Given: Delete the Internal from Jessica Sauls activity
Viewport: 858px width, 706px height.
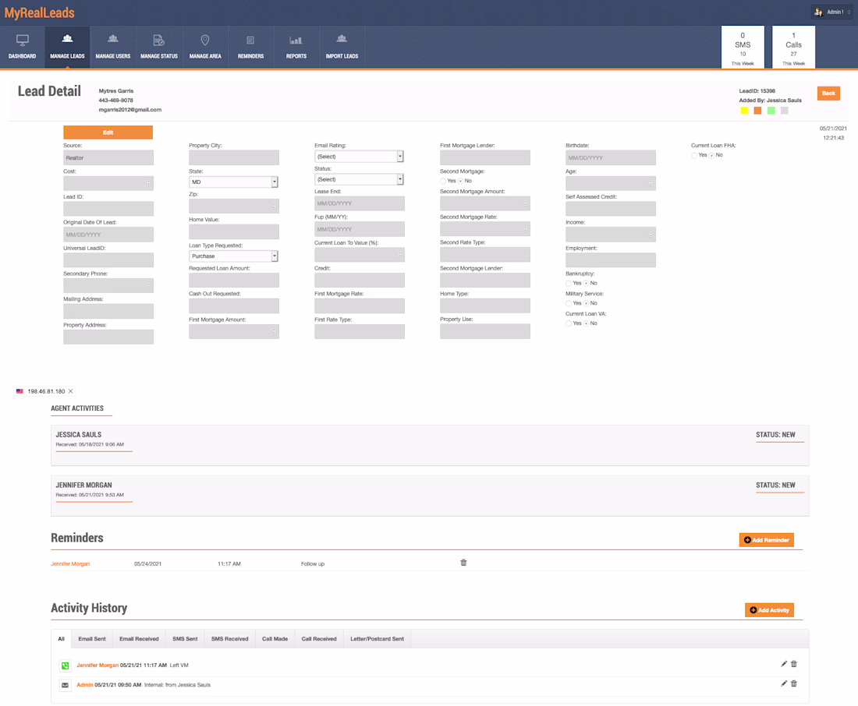Looking at the screenshot, I should coord(794,683).
